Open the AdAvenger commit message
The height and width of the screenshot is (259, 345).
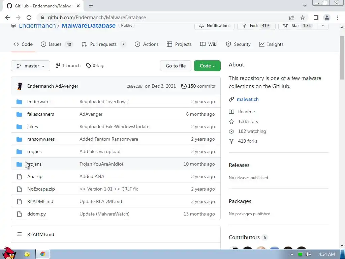(67, 86)
